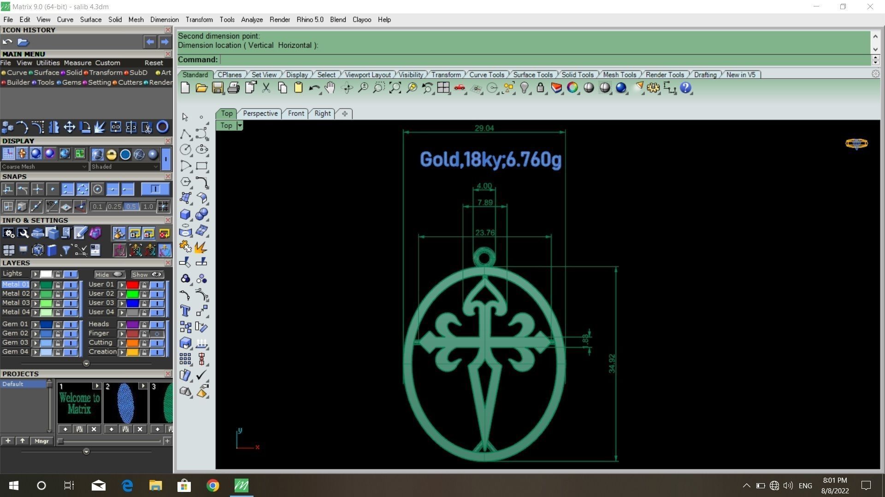This screenshot has width=885, height=497.
Task: Open Cutters in the Main Menu
Action: click(x=130, y=82)
